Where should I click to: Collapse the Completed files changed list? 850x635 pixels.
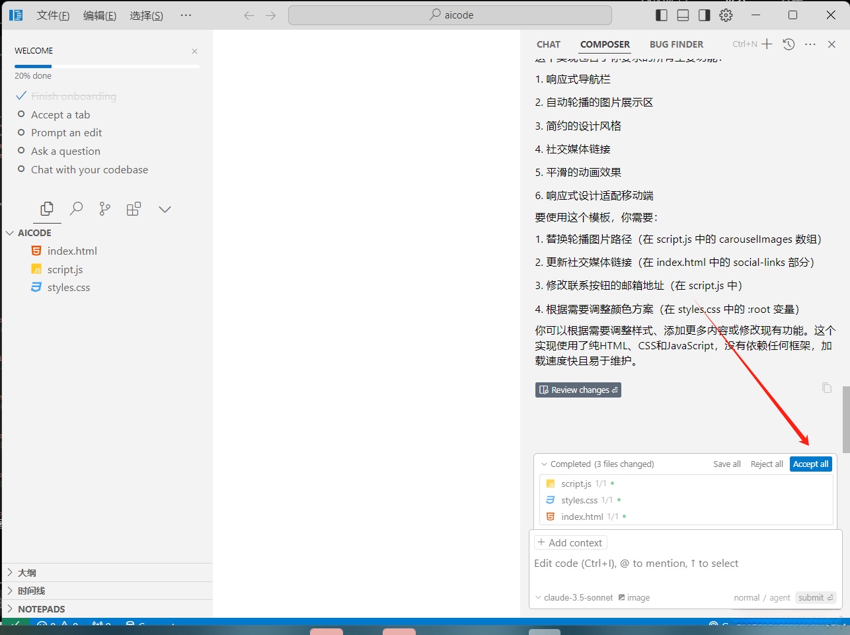[x=545, y=464]
